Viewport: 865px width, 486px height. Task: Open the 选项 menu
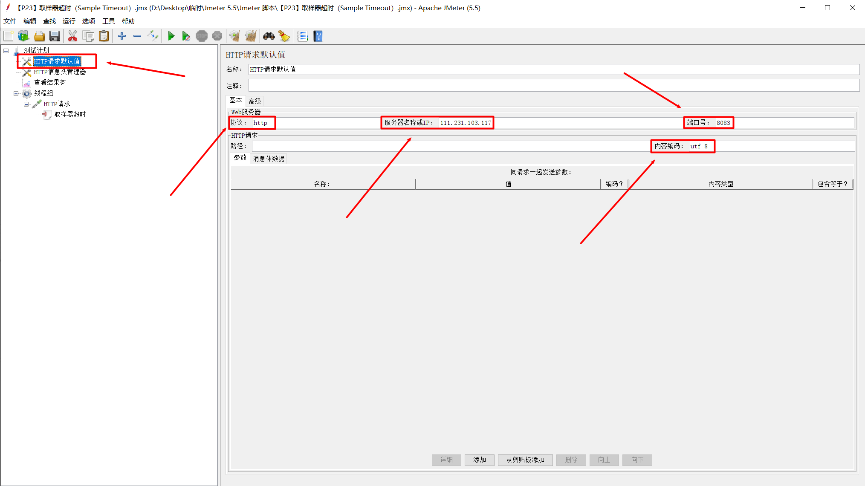point(89,21)
